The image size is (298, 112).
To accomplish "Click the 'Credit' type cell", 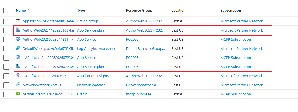I will point(82,94).
